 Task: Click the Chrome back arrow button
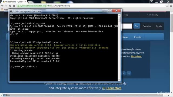[2, 6]
